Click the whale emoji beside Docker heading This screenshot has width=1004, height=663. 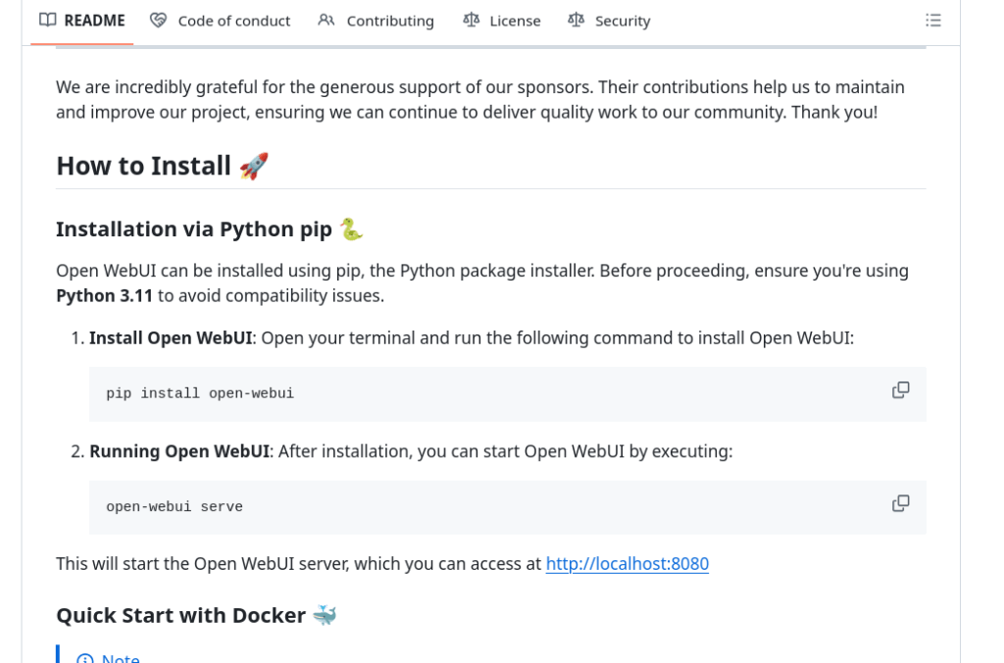(x=325, y=616)
